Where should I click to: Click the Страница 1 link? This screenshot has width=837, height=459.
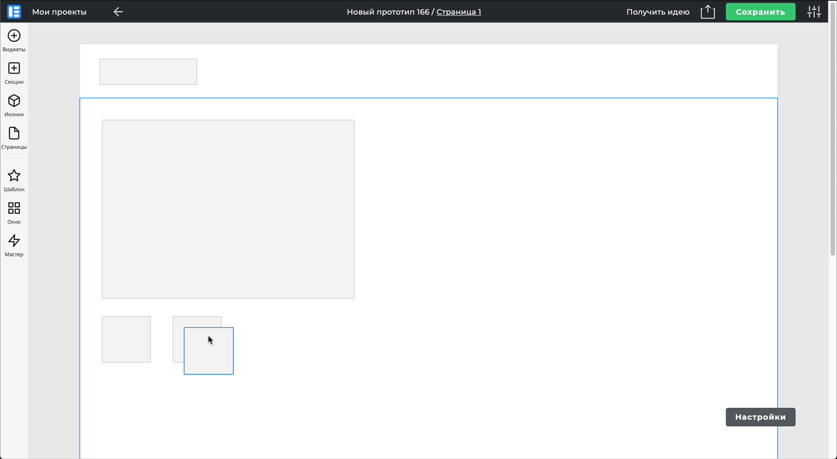[x=459, y=12]
